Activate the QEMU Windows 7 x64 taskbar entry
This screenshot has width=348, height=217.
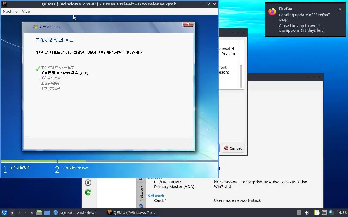click(x=132, y=213)
